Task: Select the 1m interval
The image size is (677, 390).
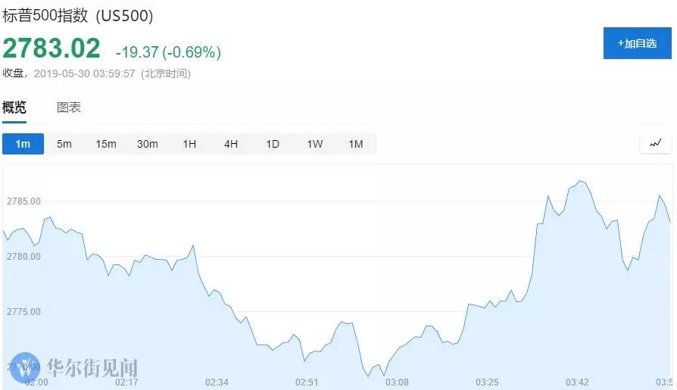Action: click(23, 144)
